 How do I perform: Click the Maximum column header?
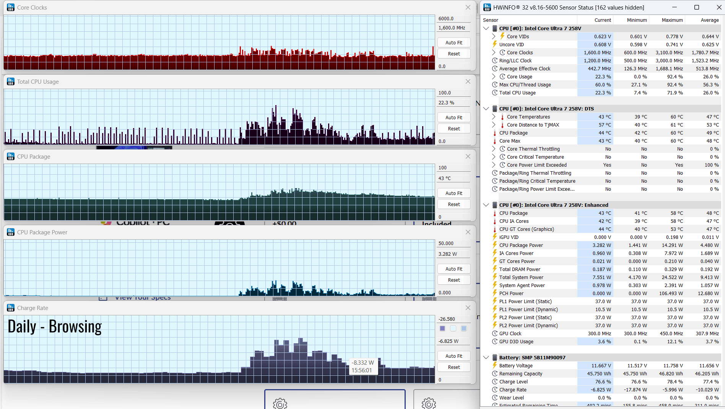point(667,20)
